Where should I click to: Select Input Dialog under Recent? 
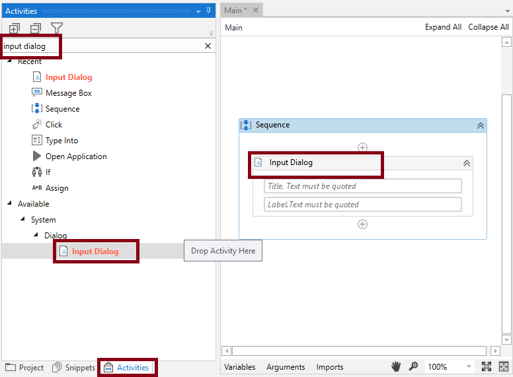69,77
